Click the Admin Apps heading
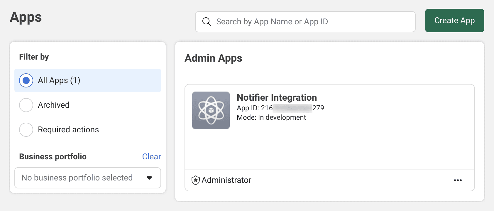This screenshot has width=494, height=211. pos(213,58)
